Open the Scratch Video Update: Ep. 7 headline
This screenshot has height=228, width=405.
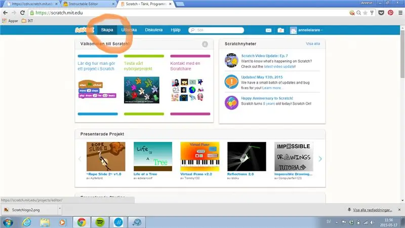[x=264, y=56]
